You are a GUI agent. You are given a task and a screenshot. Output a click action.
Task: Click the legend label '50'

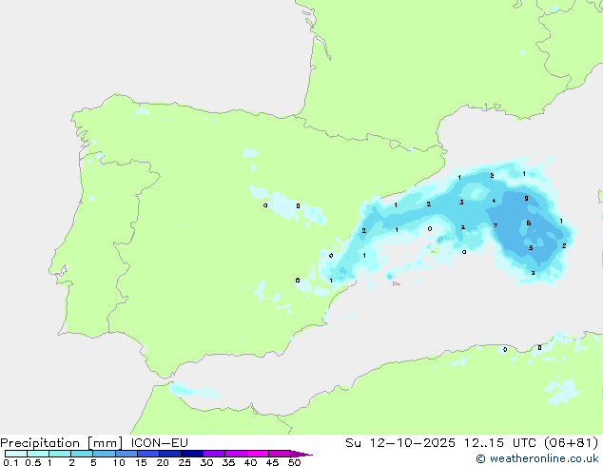coord(294,462)
